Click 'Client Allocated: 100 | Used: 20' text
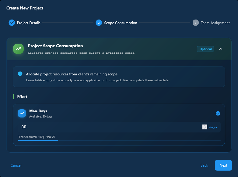Screen dimensions: 238x177 [x=36, y=137]
